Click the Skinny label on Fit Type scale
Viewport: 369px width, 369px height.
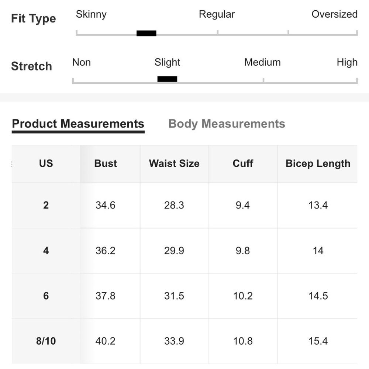[x=91, y=14]
